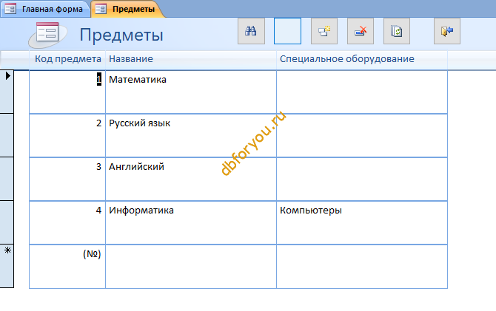
Task: Click the empty equipment field for Русский язык
Action: pyautogui.click(x=362, y=135)
